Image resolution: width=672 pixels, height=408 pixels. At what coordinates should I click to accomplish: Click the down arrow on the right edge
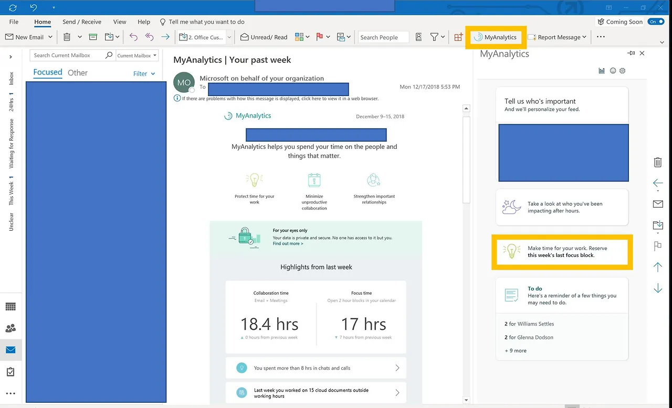(x=657, y=288)
